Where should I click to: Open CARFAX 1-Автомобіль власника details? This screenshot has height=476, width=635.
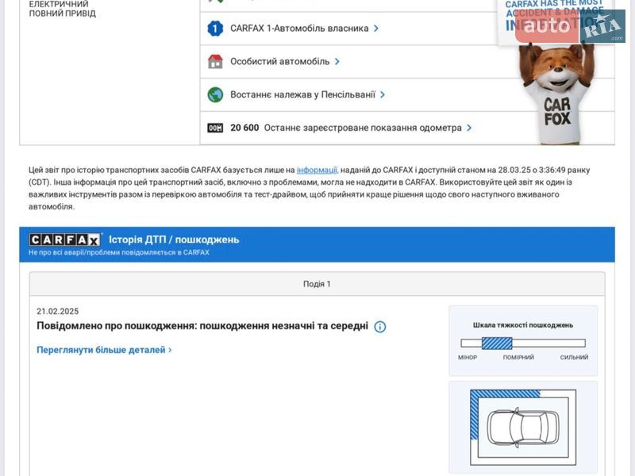299,29
